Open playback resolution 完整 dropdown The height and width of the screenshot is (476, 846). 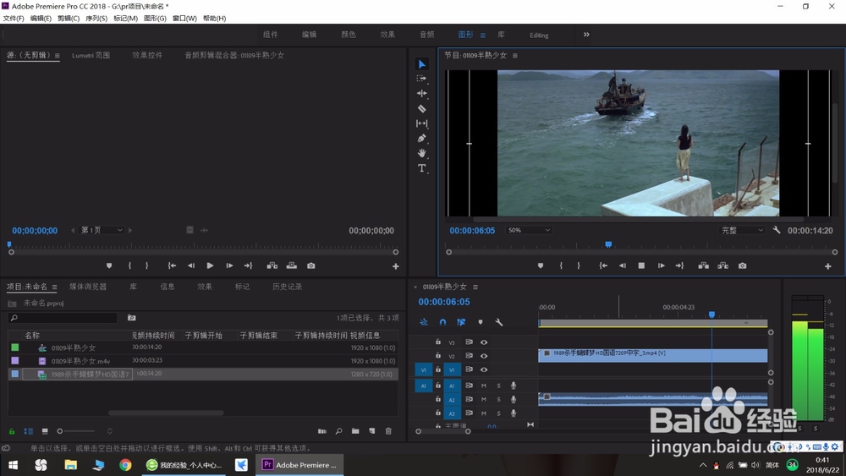tap(743, 230)
